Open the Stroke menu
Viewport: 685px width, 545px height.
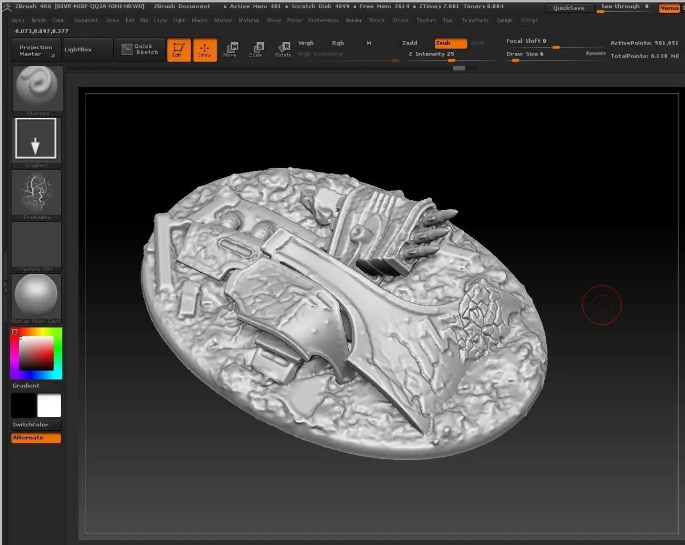[x=400, y=21]
